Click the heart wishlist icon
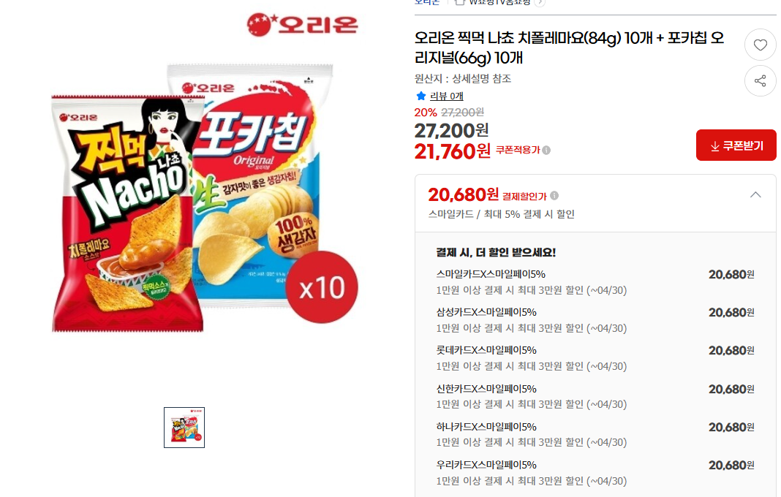The height and width of the screenshot is (497, 781). point(760,45)
